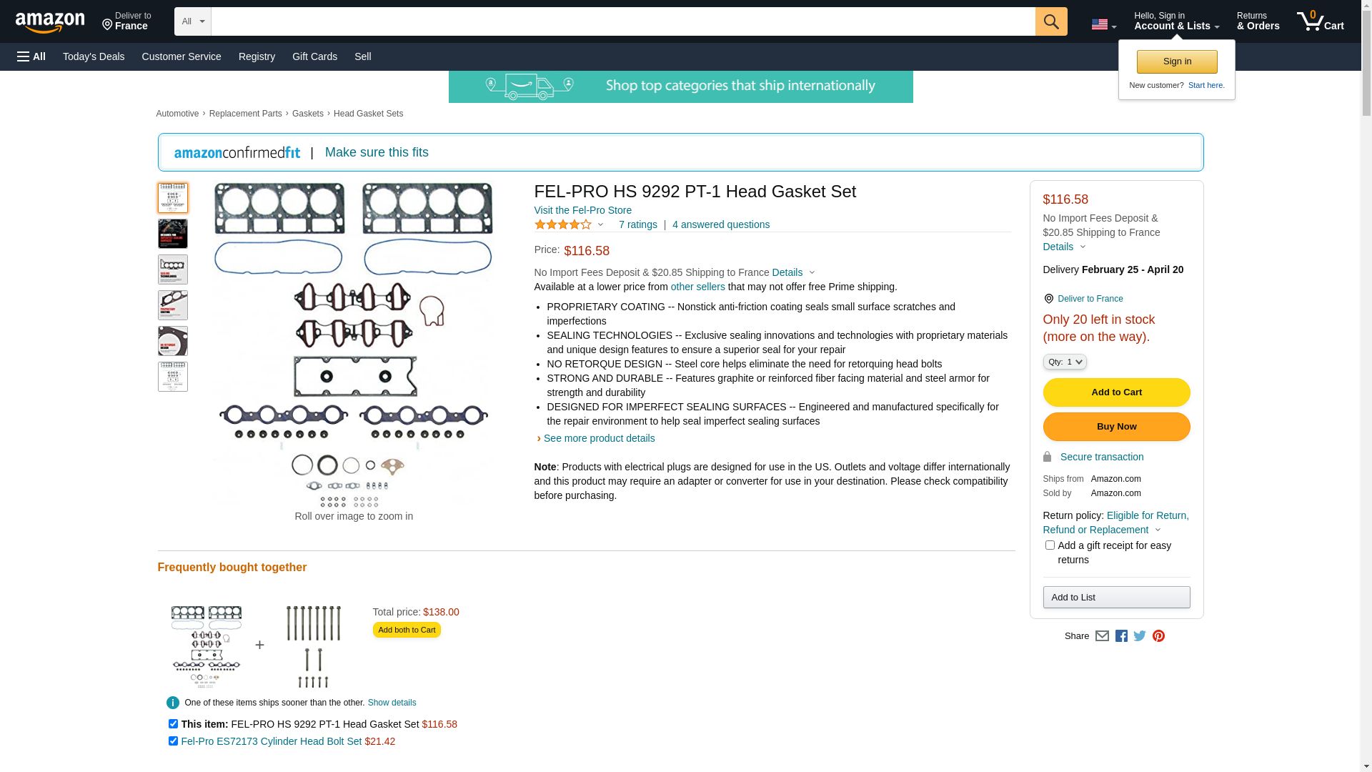Uncheck the Cylinder Head Bolt Set checkbox
Screen dimensions: 1372x772
click(173, 741)
